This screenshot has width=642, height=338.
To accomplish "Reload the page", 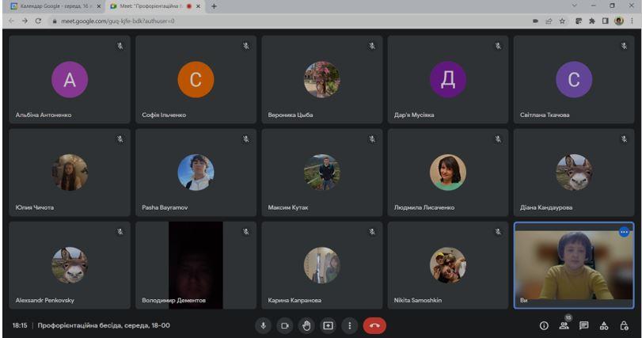I will (x=38, y=21).
